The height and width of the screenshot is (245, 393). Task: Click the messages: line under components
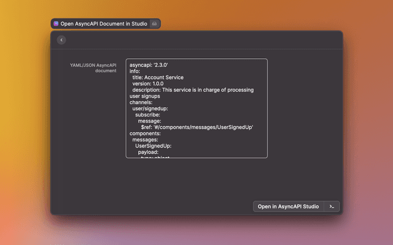(x=145, y=140)
